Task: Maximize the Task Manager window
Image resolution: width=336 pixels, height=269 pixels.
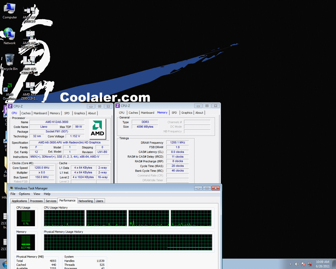Action: [x=207, y=188]
